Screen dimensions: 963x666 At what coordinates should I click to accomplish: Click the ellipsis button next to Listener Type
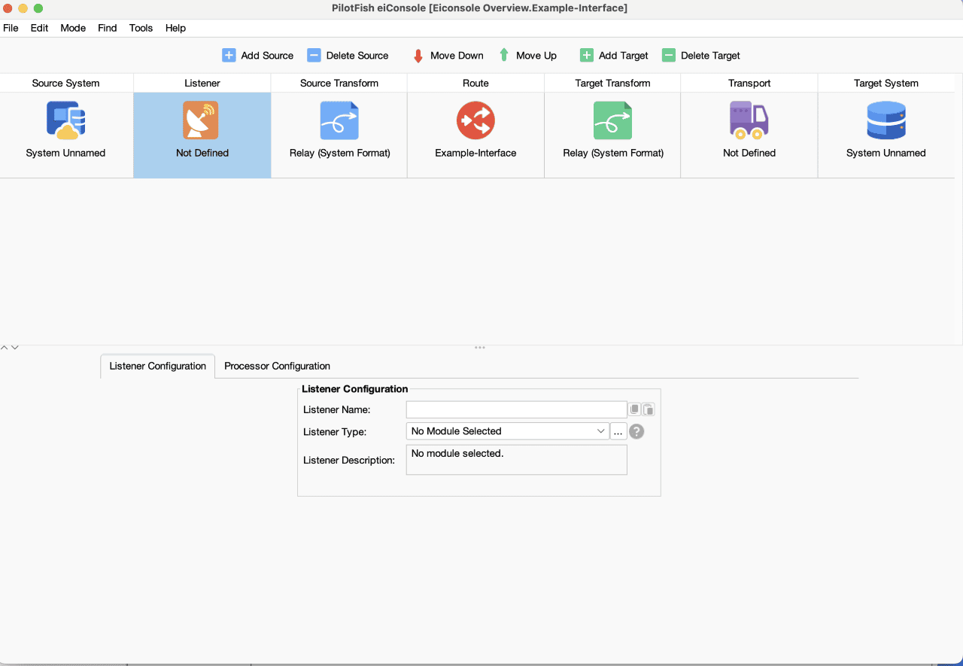click(618, 431)
